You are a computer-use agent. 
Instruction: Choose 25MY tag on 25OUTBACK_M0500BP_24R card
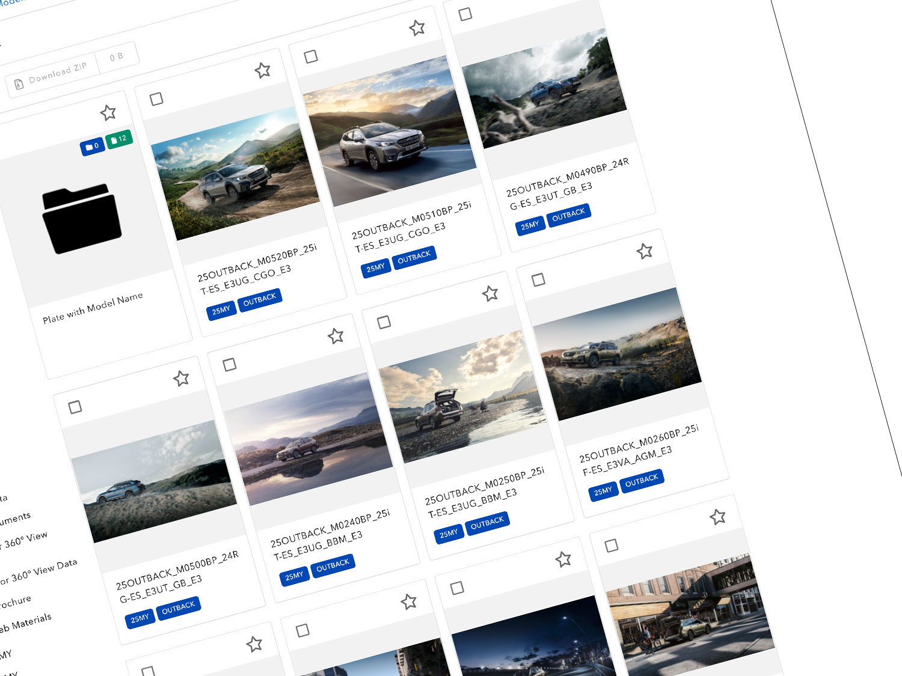point(140,618)
